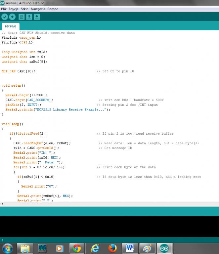Open Windows Explorer from the taskbar
This screenshot has height=254, width=219.
(x=25, y=248)
